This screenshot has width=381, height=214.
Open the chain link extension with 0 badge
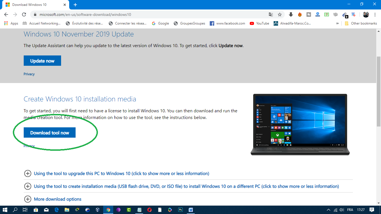pyautogui.click(x=345, y=15)
